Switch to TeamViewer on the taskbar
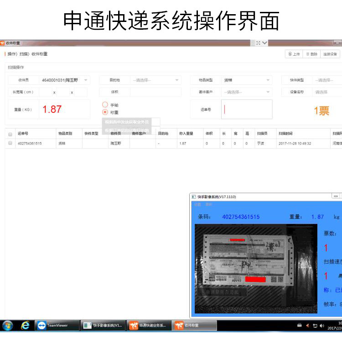The width and height of the screenshot is (342, 351). tap(57, 325)
